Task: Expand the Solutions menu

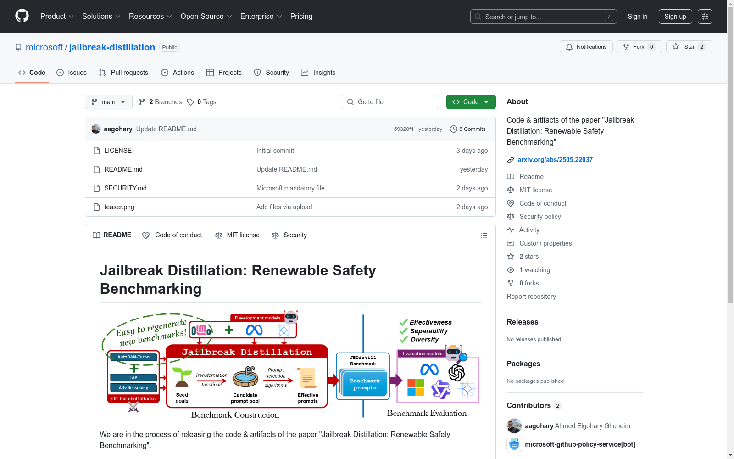Action: coord(101,17)
